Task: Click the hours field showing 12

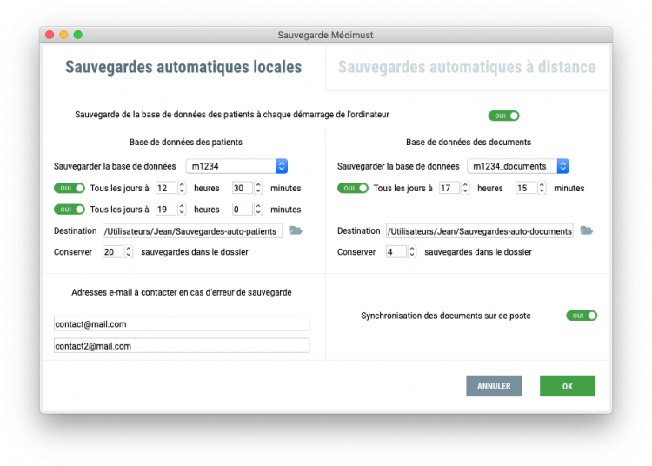Action: pyautogui.click(x=166, y=188)
